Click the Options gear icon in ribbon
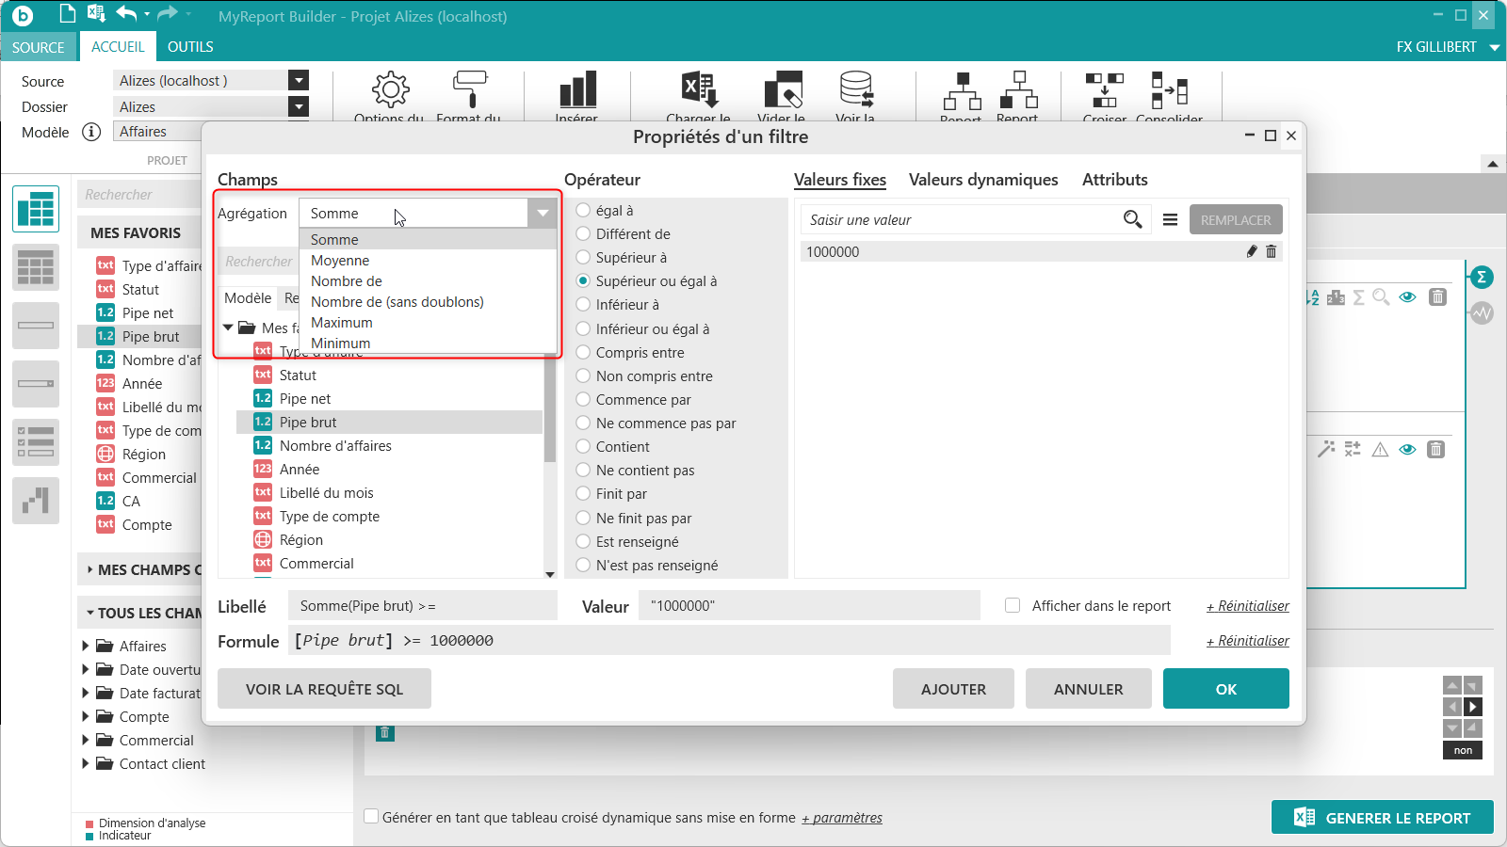Image resolution: width=1507 pixels, height=847 pixels. 390,90
